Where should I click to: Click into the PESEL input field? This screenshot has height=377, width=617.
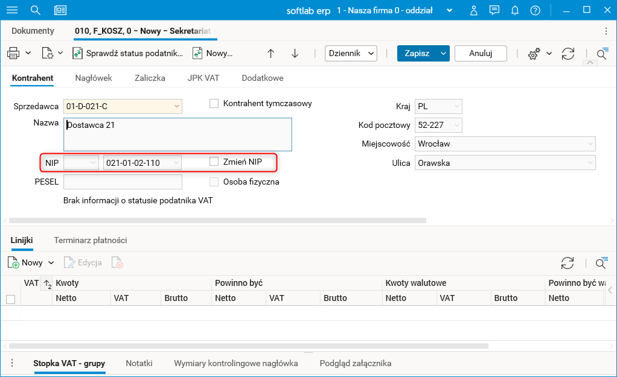[x=123, y=182]
